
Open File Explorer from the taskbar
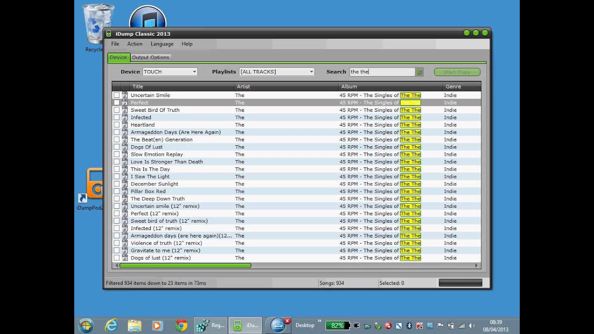[x=135, y=325]
